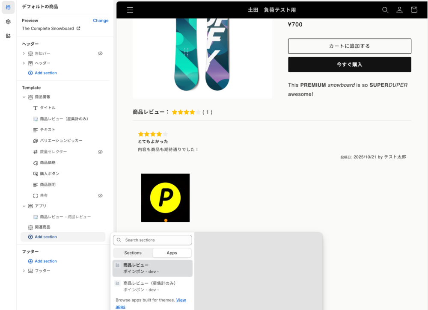Open the shopping cart icon

(x=414, y=10)
